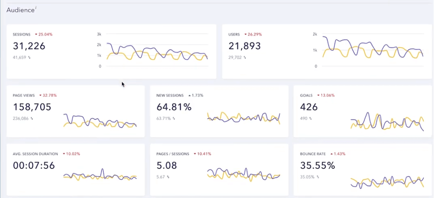The height and width of the screenshot is (198, 434).
Task: Click the up arrow before 1.73%
Action: click(x=189, y=95)
